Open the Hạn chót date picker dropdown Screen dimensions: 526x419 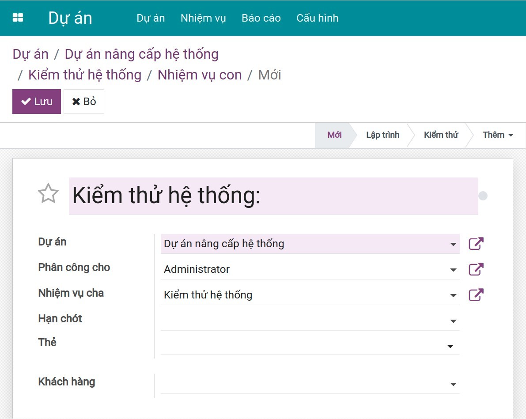tap(452, 321)
